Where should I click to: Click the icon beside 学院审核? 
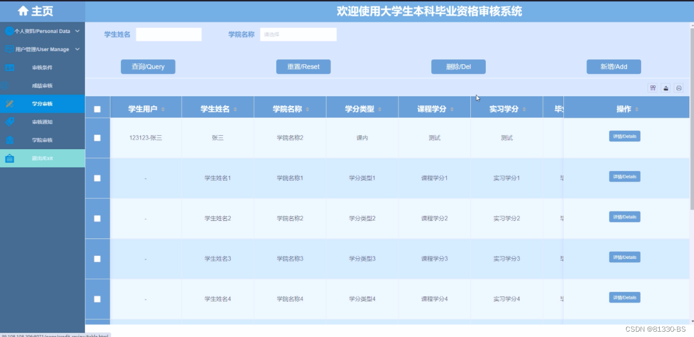point(10,140)
